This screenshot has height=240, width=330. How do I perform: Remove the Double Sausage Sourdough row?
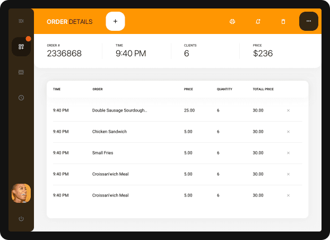[x=288, y=110]
